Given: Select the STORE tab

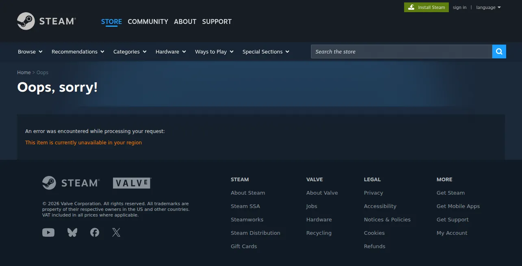Looking at the screenshot, I should (111, 21).
